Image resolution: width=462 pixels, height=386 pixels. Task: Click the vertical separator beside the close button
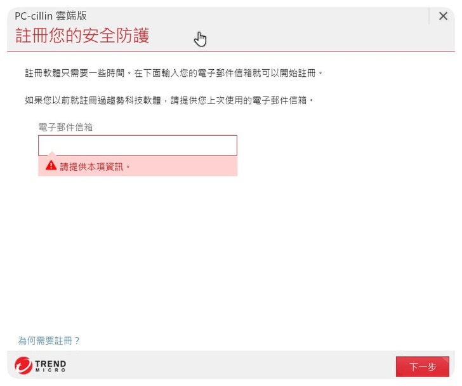pyautogui.click(x=430, y=17)
